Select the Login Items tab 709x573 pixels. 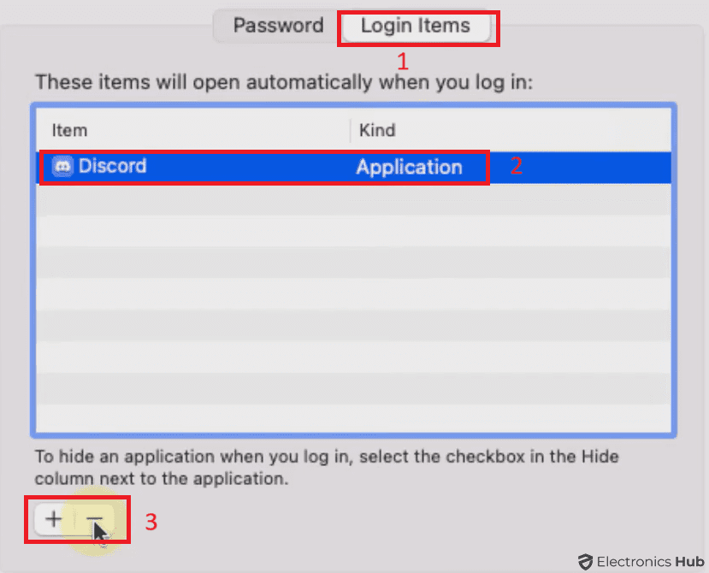pyautogui.click(x=416, y=26)
